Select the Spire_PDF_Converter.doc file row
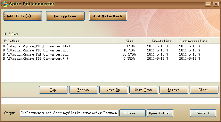 (x=110, y=50)
